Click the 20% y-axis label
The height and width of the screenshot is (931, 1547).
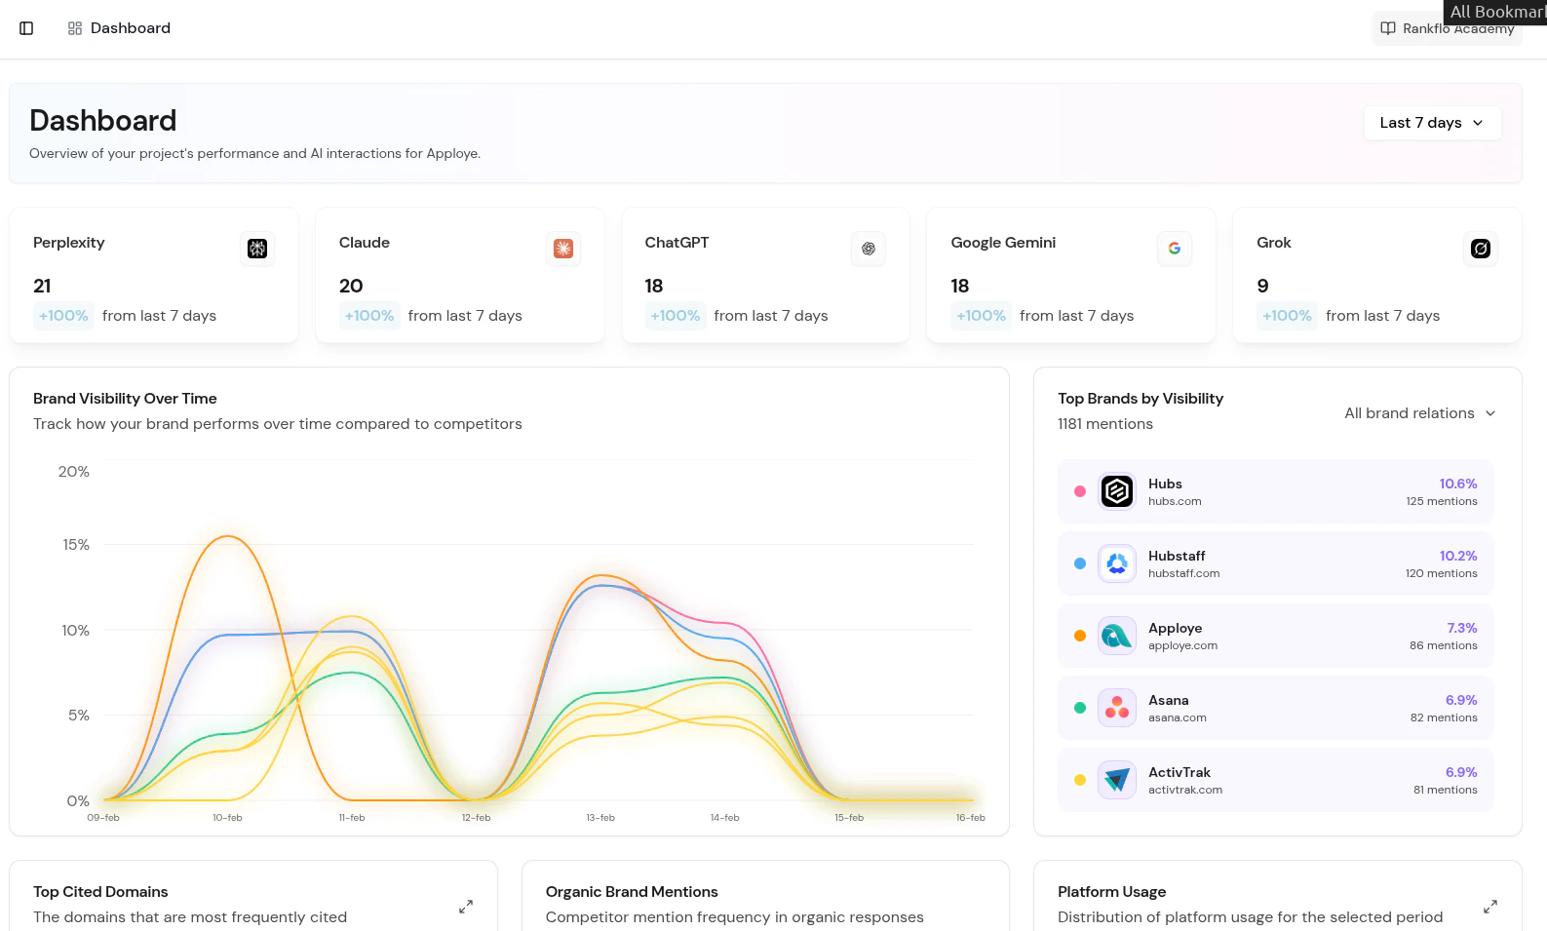click(x=74, y=472)
